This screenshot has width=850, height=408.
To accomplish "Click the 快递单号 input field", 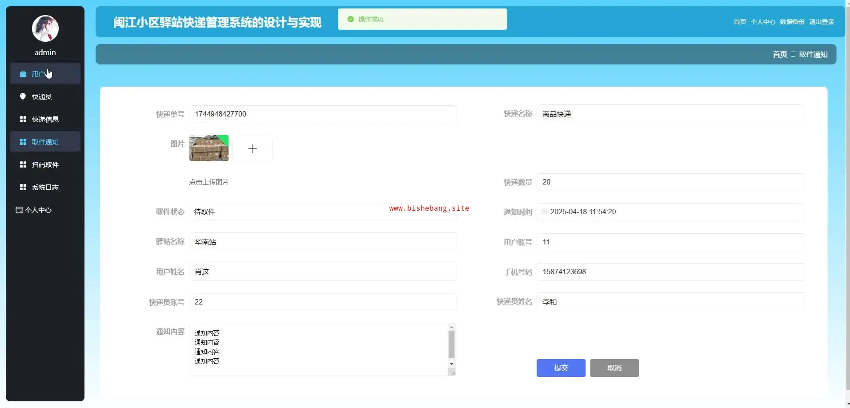I will [x=323, y=114].
